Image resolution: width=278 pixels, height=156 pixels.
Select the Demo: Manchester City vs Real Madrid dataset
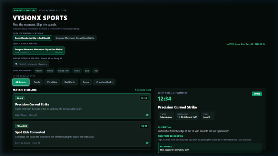tap(32, 38)
